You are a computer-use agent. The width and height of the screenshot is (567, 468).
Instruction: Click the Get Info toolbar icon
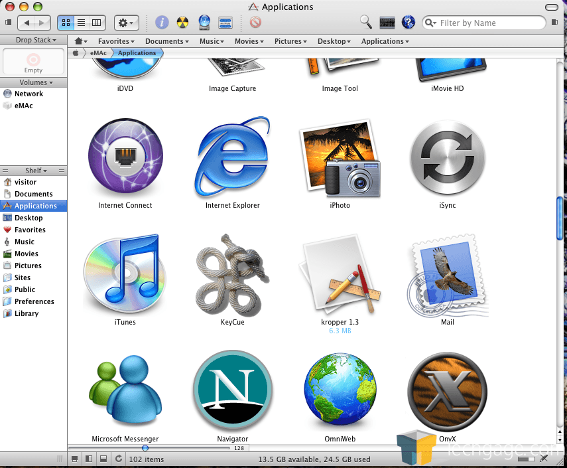162,23
